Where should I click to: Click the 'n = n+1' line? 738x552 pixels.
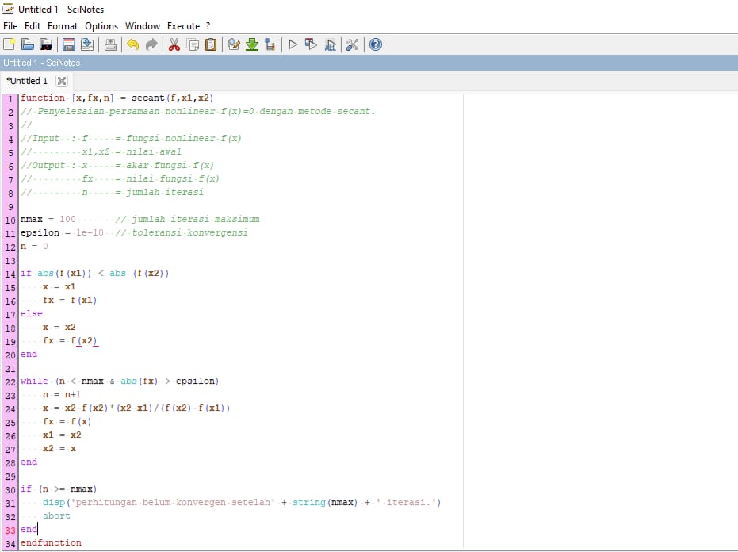[x=62, y=395]
